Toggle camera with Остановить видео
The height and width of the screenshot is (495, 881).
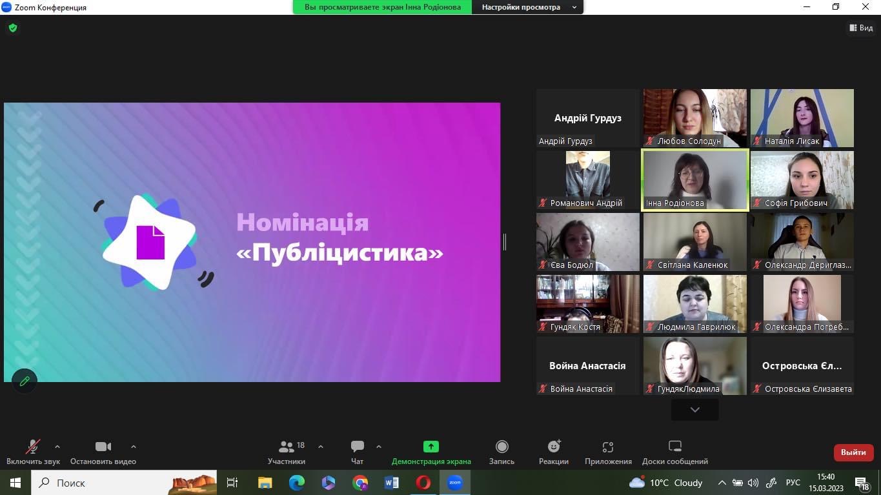pos(103,452)
